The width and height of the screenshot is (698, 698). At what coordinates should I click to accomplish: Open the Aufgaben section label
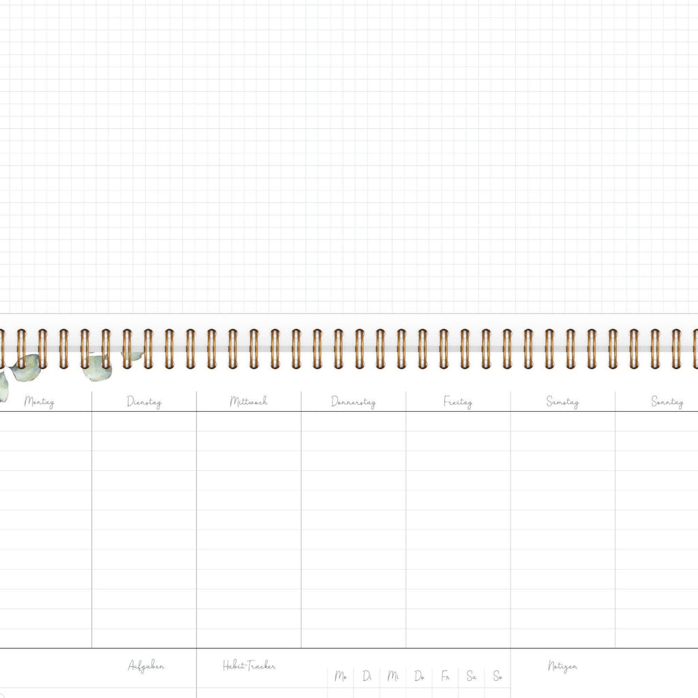tap(146, 666)
